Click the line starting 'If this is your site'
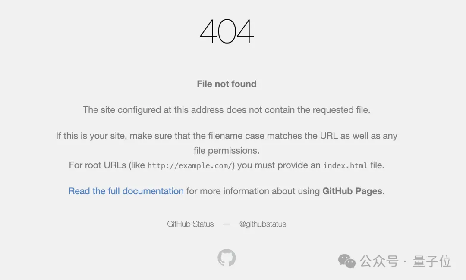 227,136
